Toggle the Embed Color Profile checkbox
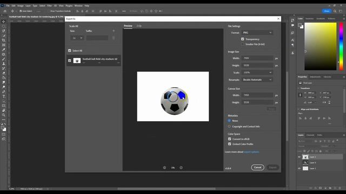Image resolution: width=346 pixels, height=194 pixels. pyautogui.click(x=229, y=144)
